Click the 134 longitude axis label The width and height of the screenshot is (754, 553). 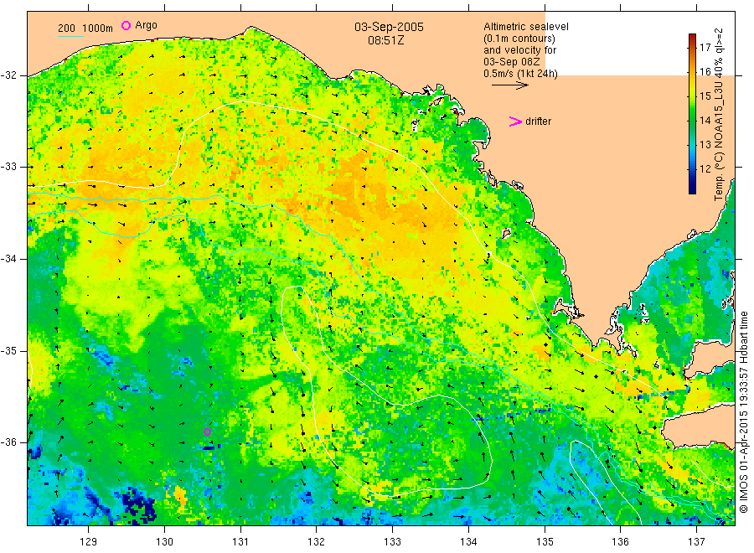pos(468,542)
